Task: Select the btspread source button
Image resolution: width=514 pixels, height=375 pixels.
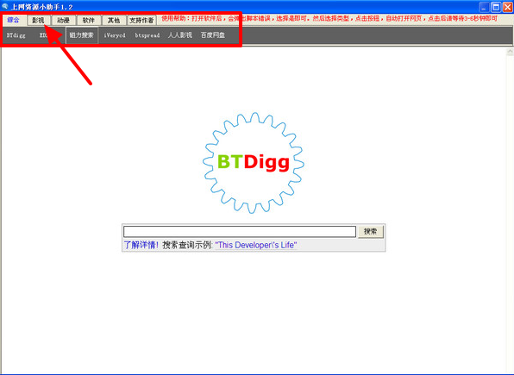Action: pos(147,35)
